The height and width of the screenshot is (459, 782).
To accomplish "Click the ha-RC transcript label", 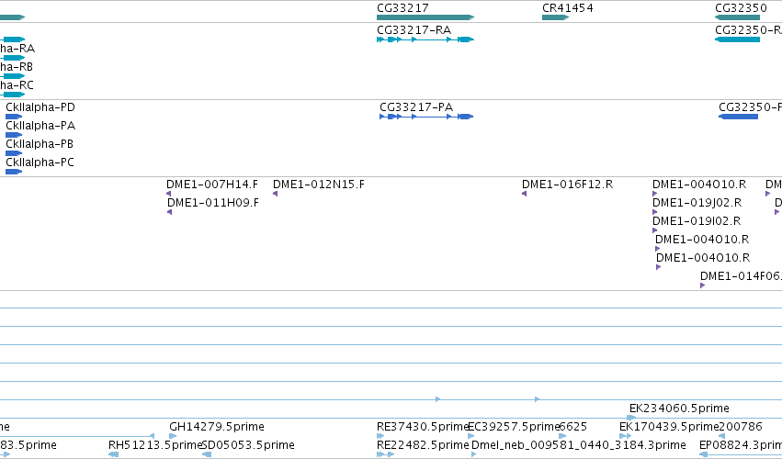I will (17, 85).
